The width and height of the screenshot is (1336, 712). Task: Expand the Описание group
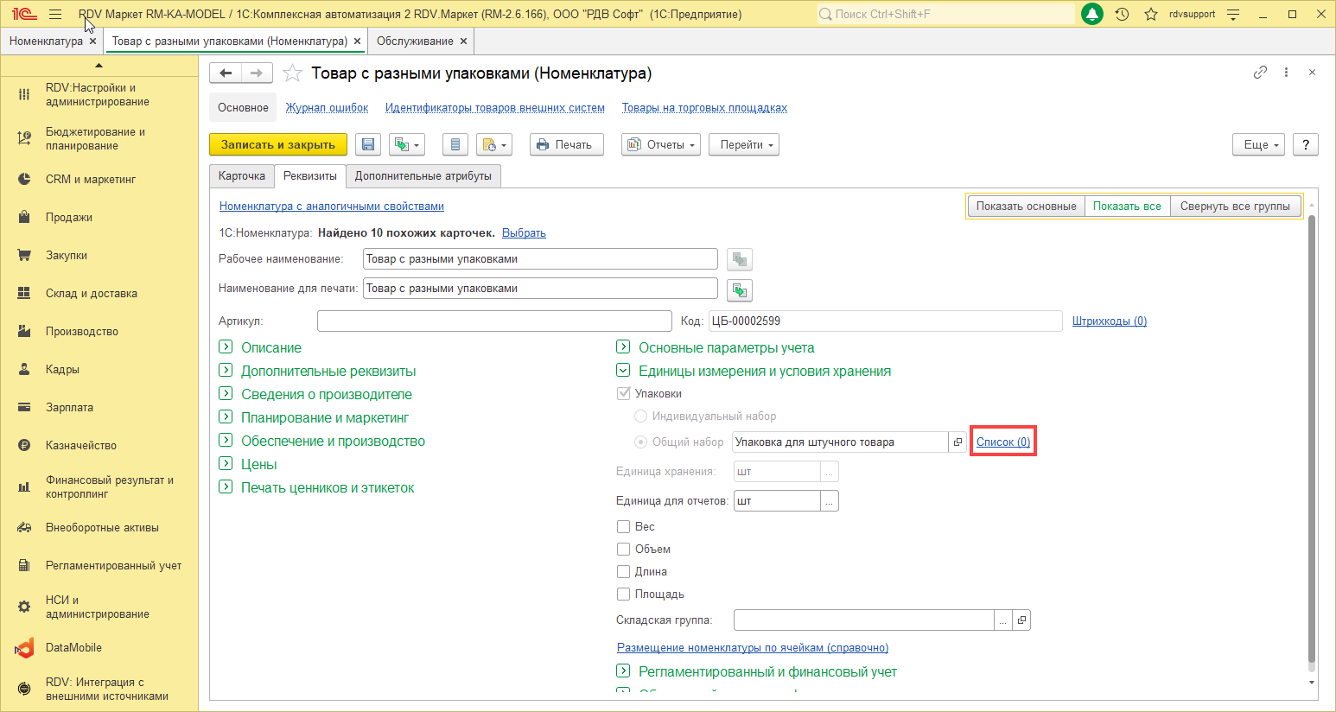(x=226, y=347)
